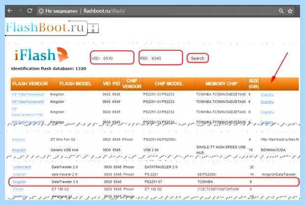This screenshot has width=305, height=205.
Task: Select the FLASH VENDOR column header
Action: tap(30, 84)
